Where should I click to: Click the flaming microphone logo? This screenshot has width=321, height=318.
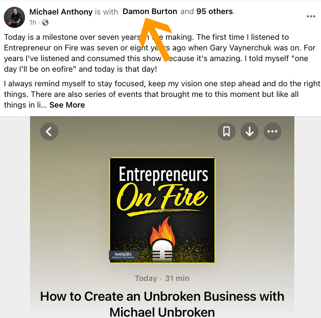[x=162, y=239]
